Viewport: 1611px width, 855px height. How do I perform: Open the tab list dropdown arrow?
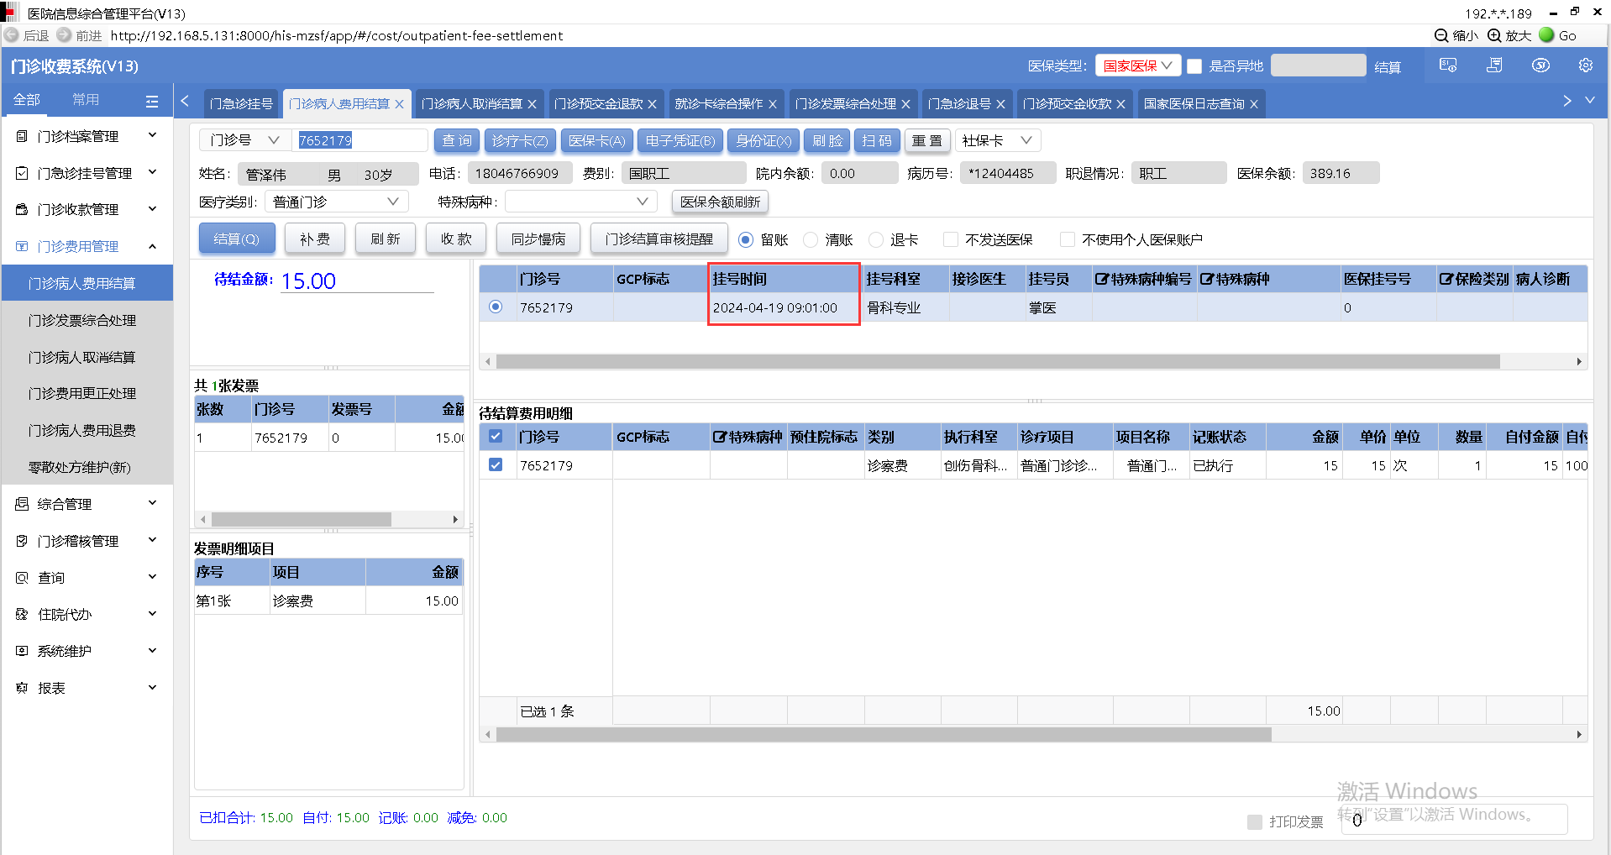pos(1590,101)
